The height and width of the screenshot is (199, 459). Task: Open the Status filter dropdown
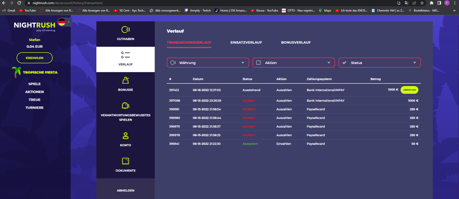[379, 63]
